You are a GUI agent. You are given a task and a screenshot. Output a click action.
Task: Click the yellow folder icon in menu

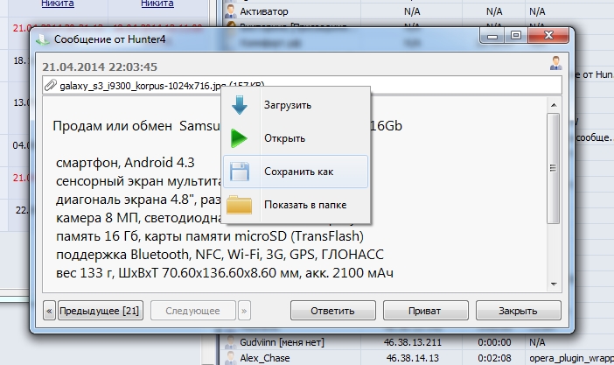240,205
